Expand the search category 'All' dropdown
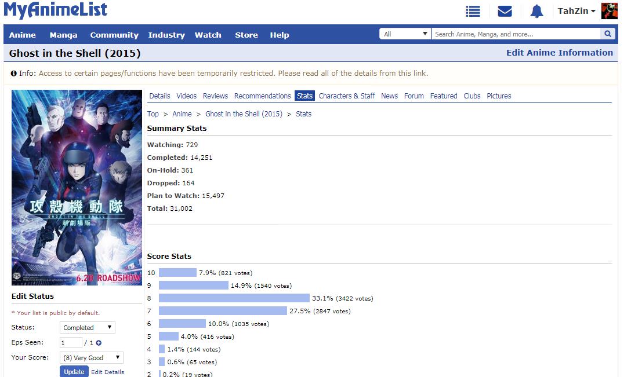 tap(405, 34)
